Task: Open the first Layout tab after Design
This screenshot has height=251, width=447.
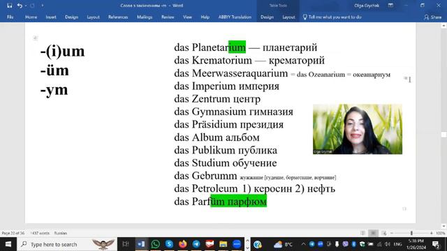Action: pos(93,17)
